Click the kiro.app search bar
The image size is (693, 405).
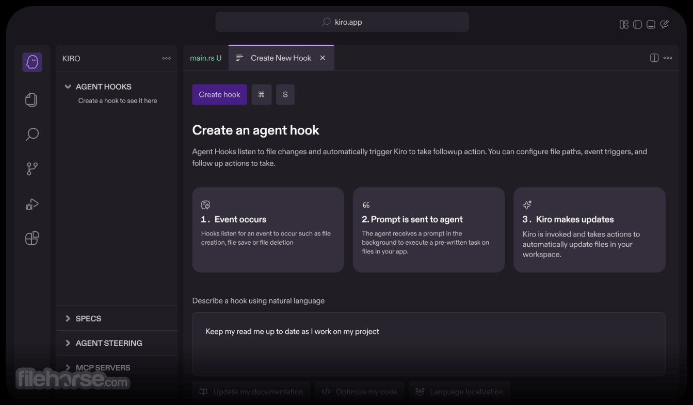[342, 22]
